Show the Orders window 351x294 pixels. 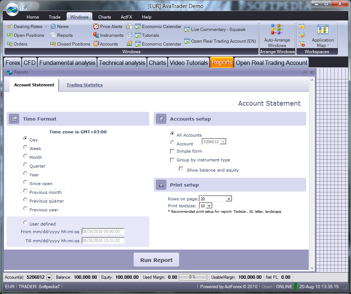click(x=17, y=44)
